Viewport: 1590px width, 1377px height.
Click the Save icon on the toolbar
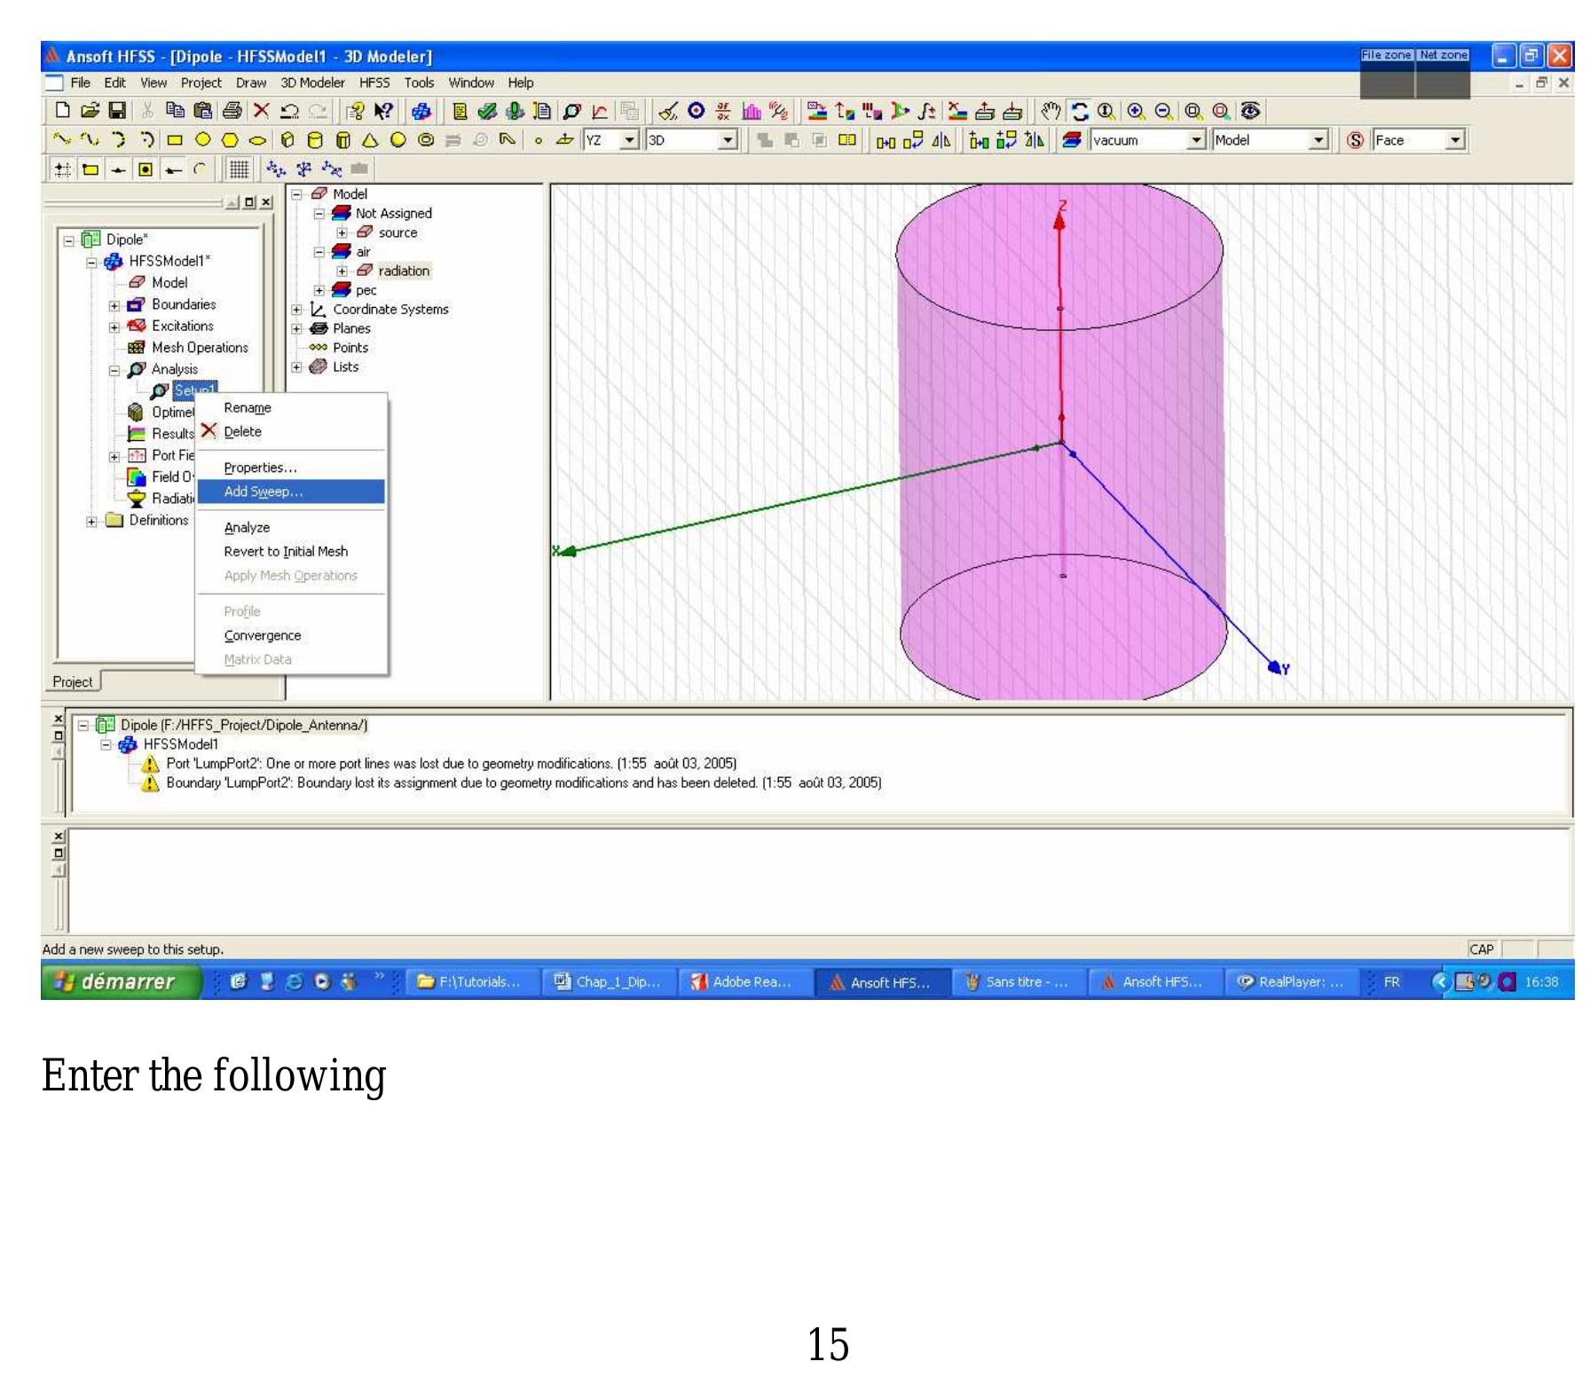117,110
